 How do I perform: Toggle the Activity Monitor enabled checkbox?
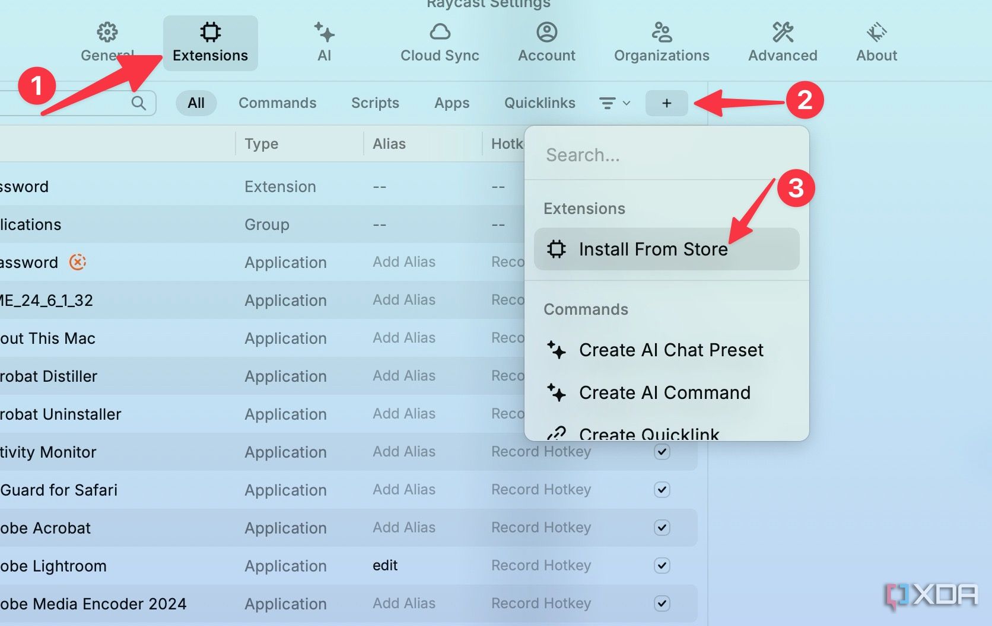662,452
